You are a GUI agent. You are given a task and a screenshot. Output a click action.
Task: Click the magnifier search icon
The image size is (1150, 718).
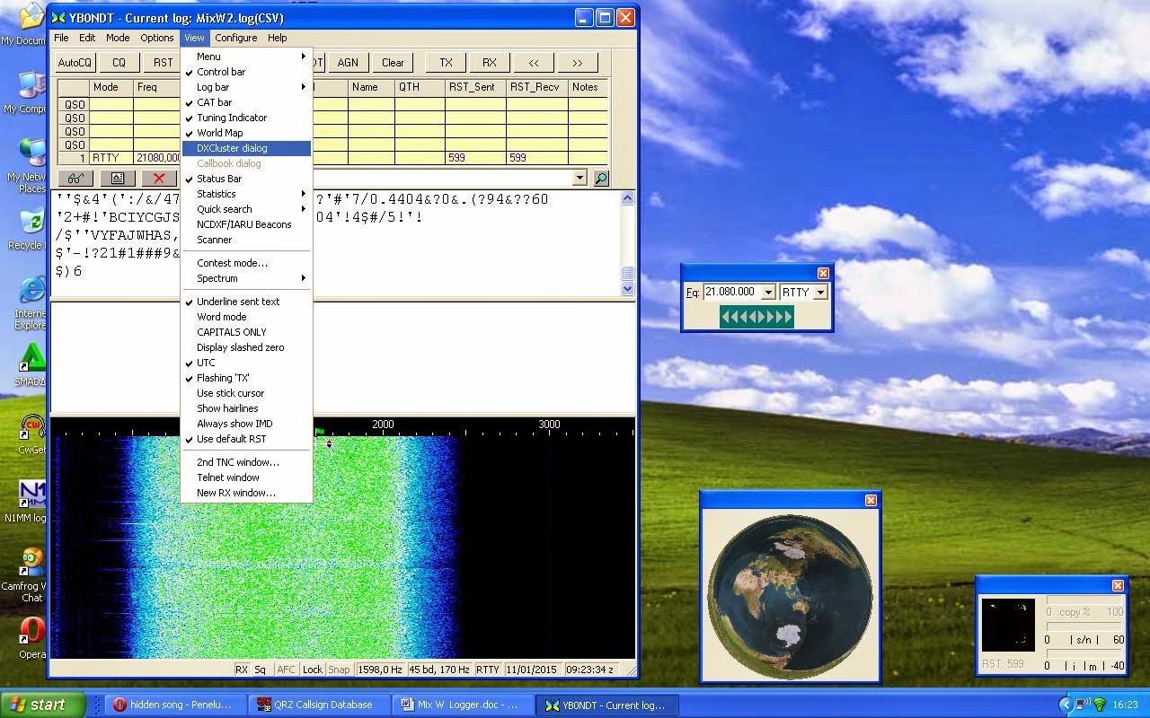point(601,178)
